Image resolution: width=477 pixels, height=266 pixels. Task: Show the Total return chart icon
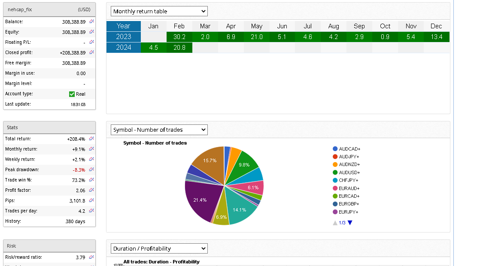click(91, 139)
